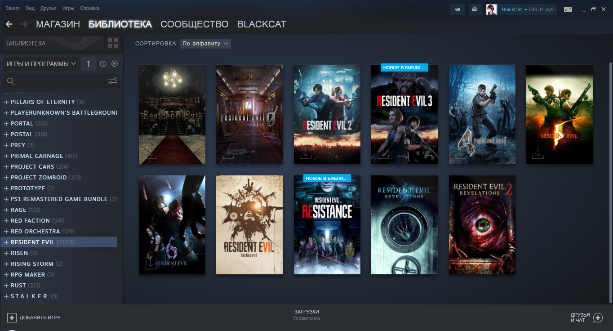Expand the PREY collection plus

click(x=6, y=145)
